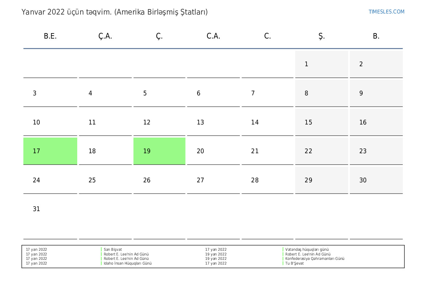Image resolution: width=426 pixels, height=301 pixels.
Task: Click date 7 in the Friday column
Action: (267, 93)
